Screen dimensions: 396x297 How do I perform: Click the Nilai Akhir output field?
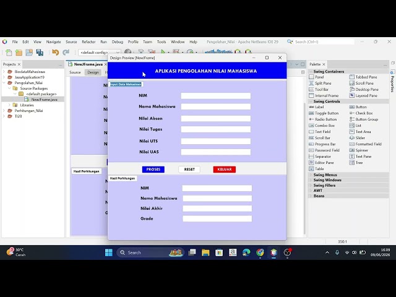point(217,209)
